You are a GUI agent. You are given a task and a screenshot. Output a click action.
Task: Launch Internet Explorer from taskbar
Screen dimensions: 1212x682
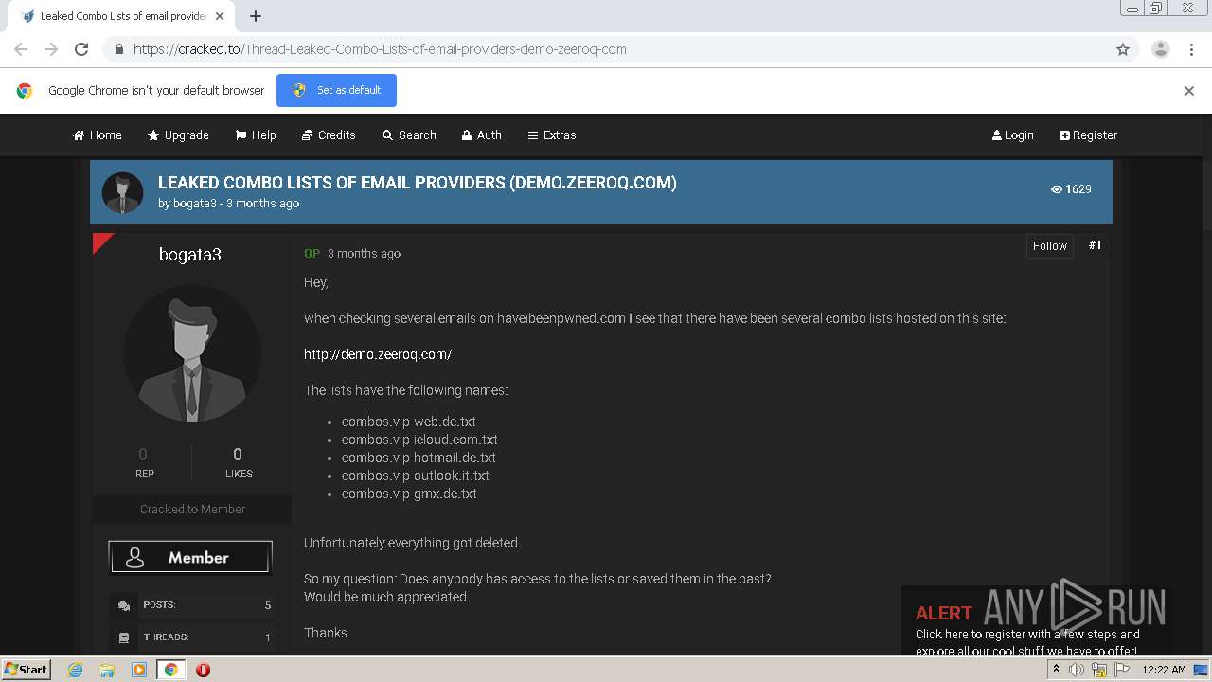click(x=76, y=670)
